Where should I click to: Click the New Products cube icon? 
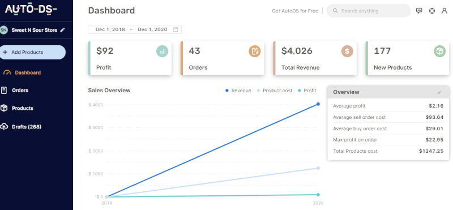pos(439,52)
